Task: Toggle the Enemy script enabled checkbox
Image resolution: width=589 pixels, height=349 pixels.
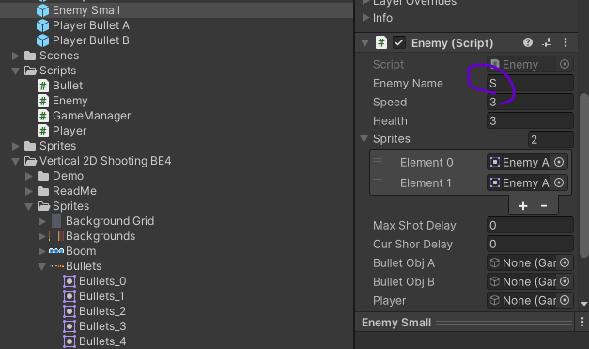Action: pyautogui.click(x=399, y=42)
